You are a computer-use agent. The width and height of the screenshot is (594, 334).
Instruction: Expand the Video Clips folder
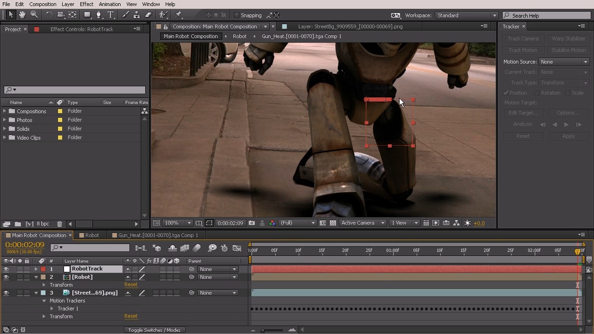5,138
